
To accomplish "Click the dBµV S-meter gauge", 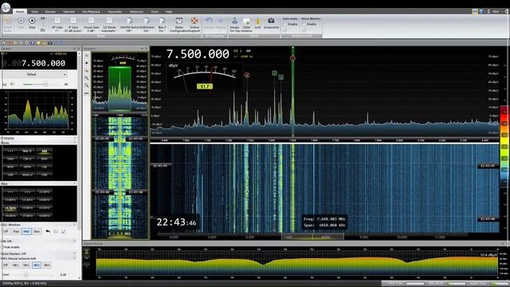I will (205, 77).
